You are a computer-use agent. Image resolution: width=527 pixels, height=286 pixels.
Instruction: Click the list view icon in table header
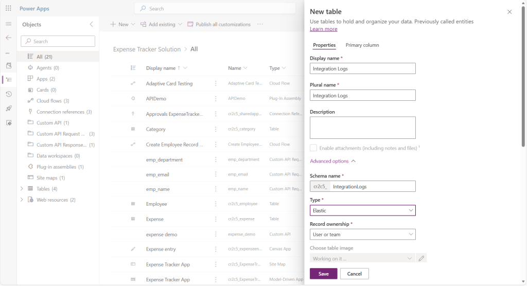tap(133, 68)
